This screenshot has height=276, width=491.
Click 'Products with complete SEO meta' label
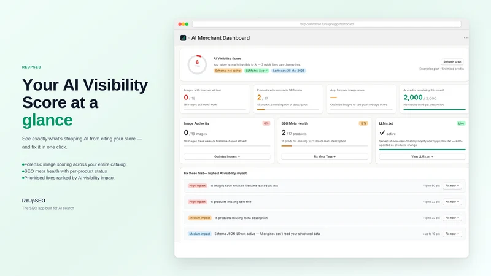[279, 90]
